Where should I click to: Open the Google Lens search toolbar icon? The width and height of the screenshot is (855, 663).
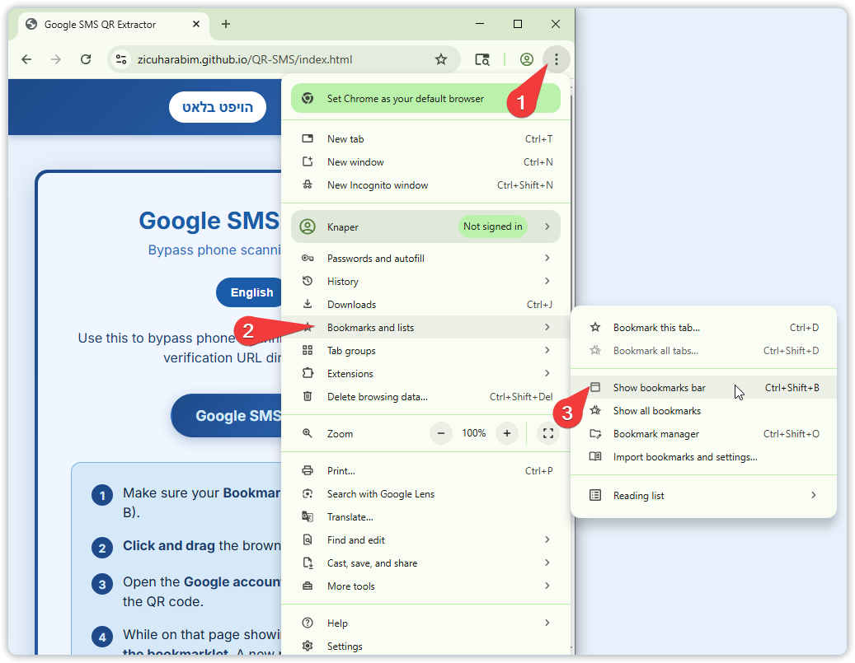coord(482,59)
